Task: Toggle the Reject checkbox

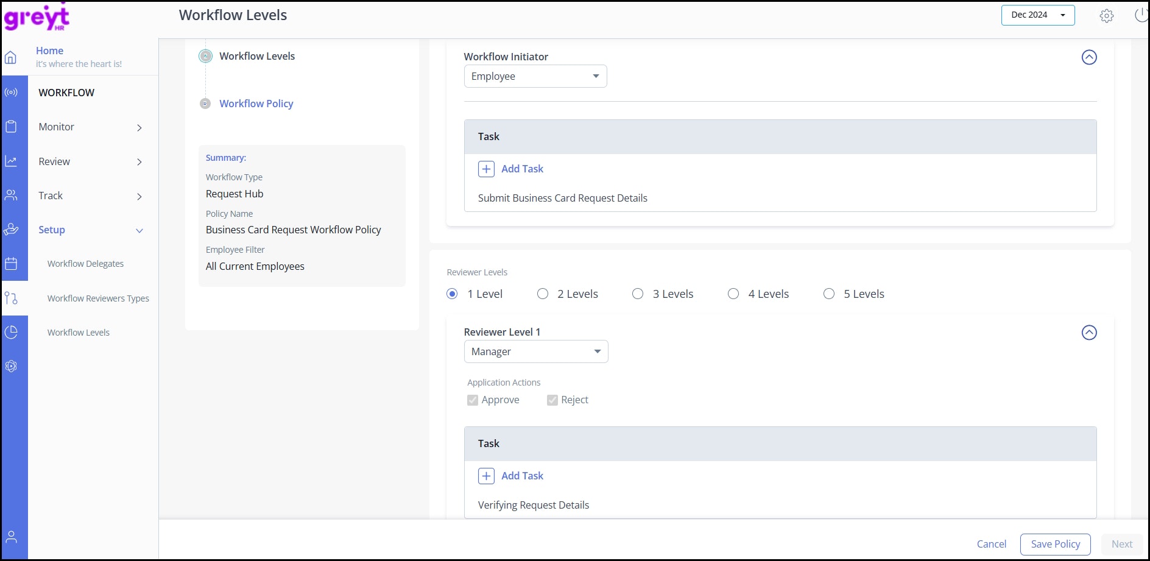Action: (552, 400)
